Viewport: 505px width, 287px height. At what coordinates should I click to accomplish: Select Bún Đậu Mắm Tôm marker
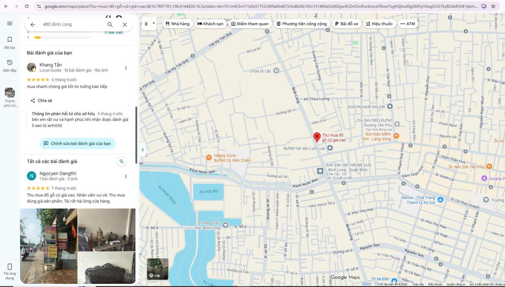point(396,136)
